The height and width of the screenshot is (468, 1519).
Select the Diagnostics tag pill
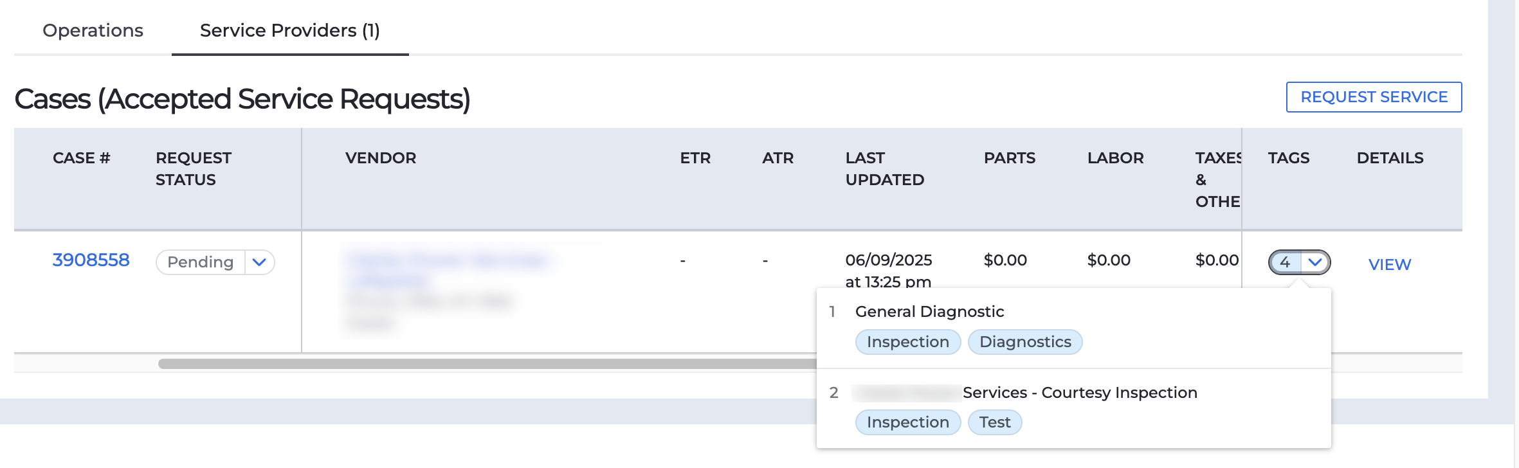[x=1025, y=342]
